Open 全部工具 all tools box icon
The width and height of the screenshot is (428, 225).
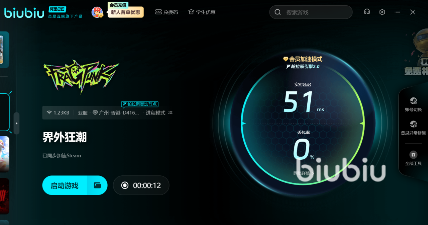coord(413,155)
